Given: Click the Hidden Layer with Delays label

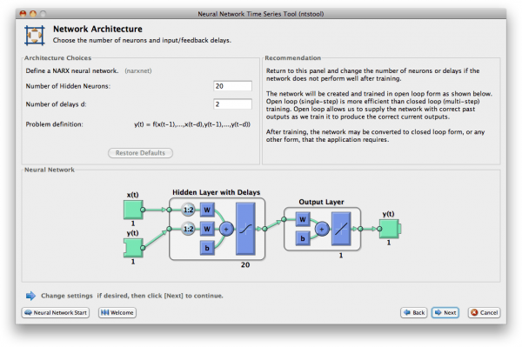Looking at the screenshot, I should click(x=216, y=192).
